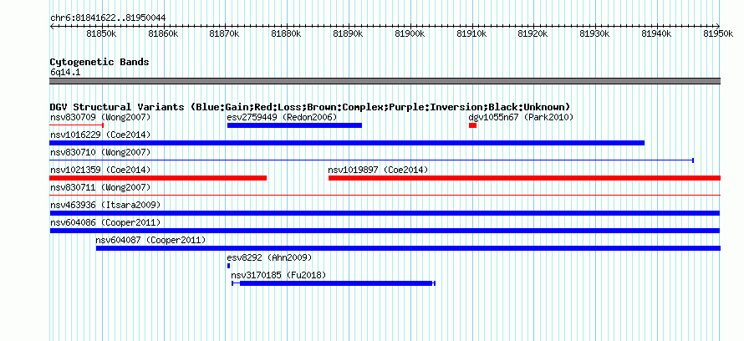The width and height of the screenshot is (744, 341).
Task: Click the gray 6q14.1 cytogenetic band bar
Action: [x=385, y=81]
